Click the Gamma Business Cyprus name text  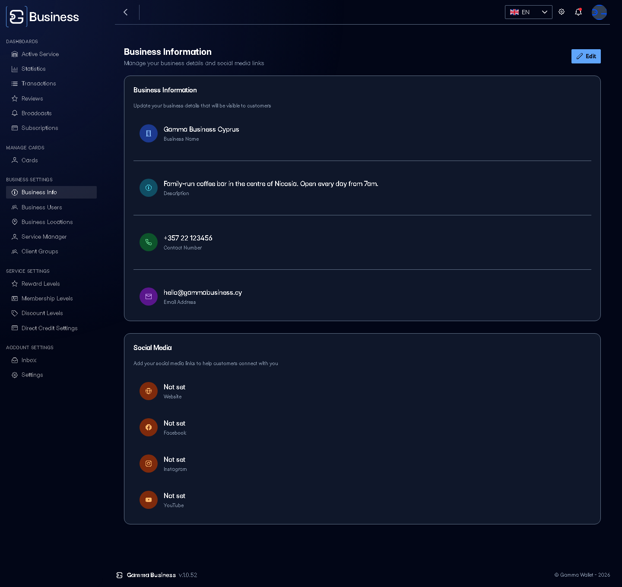pos(201,129)
